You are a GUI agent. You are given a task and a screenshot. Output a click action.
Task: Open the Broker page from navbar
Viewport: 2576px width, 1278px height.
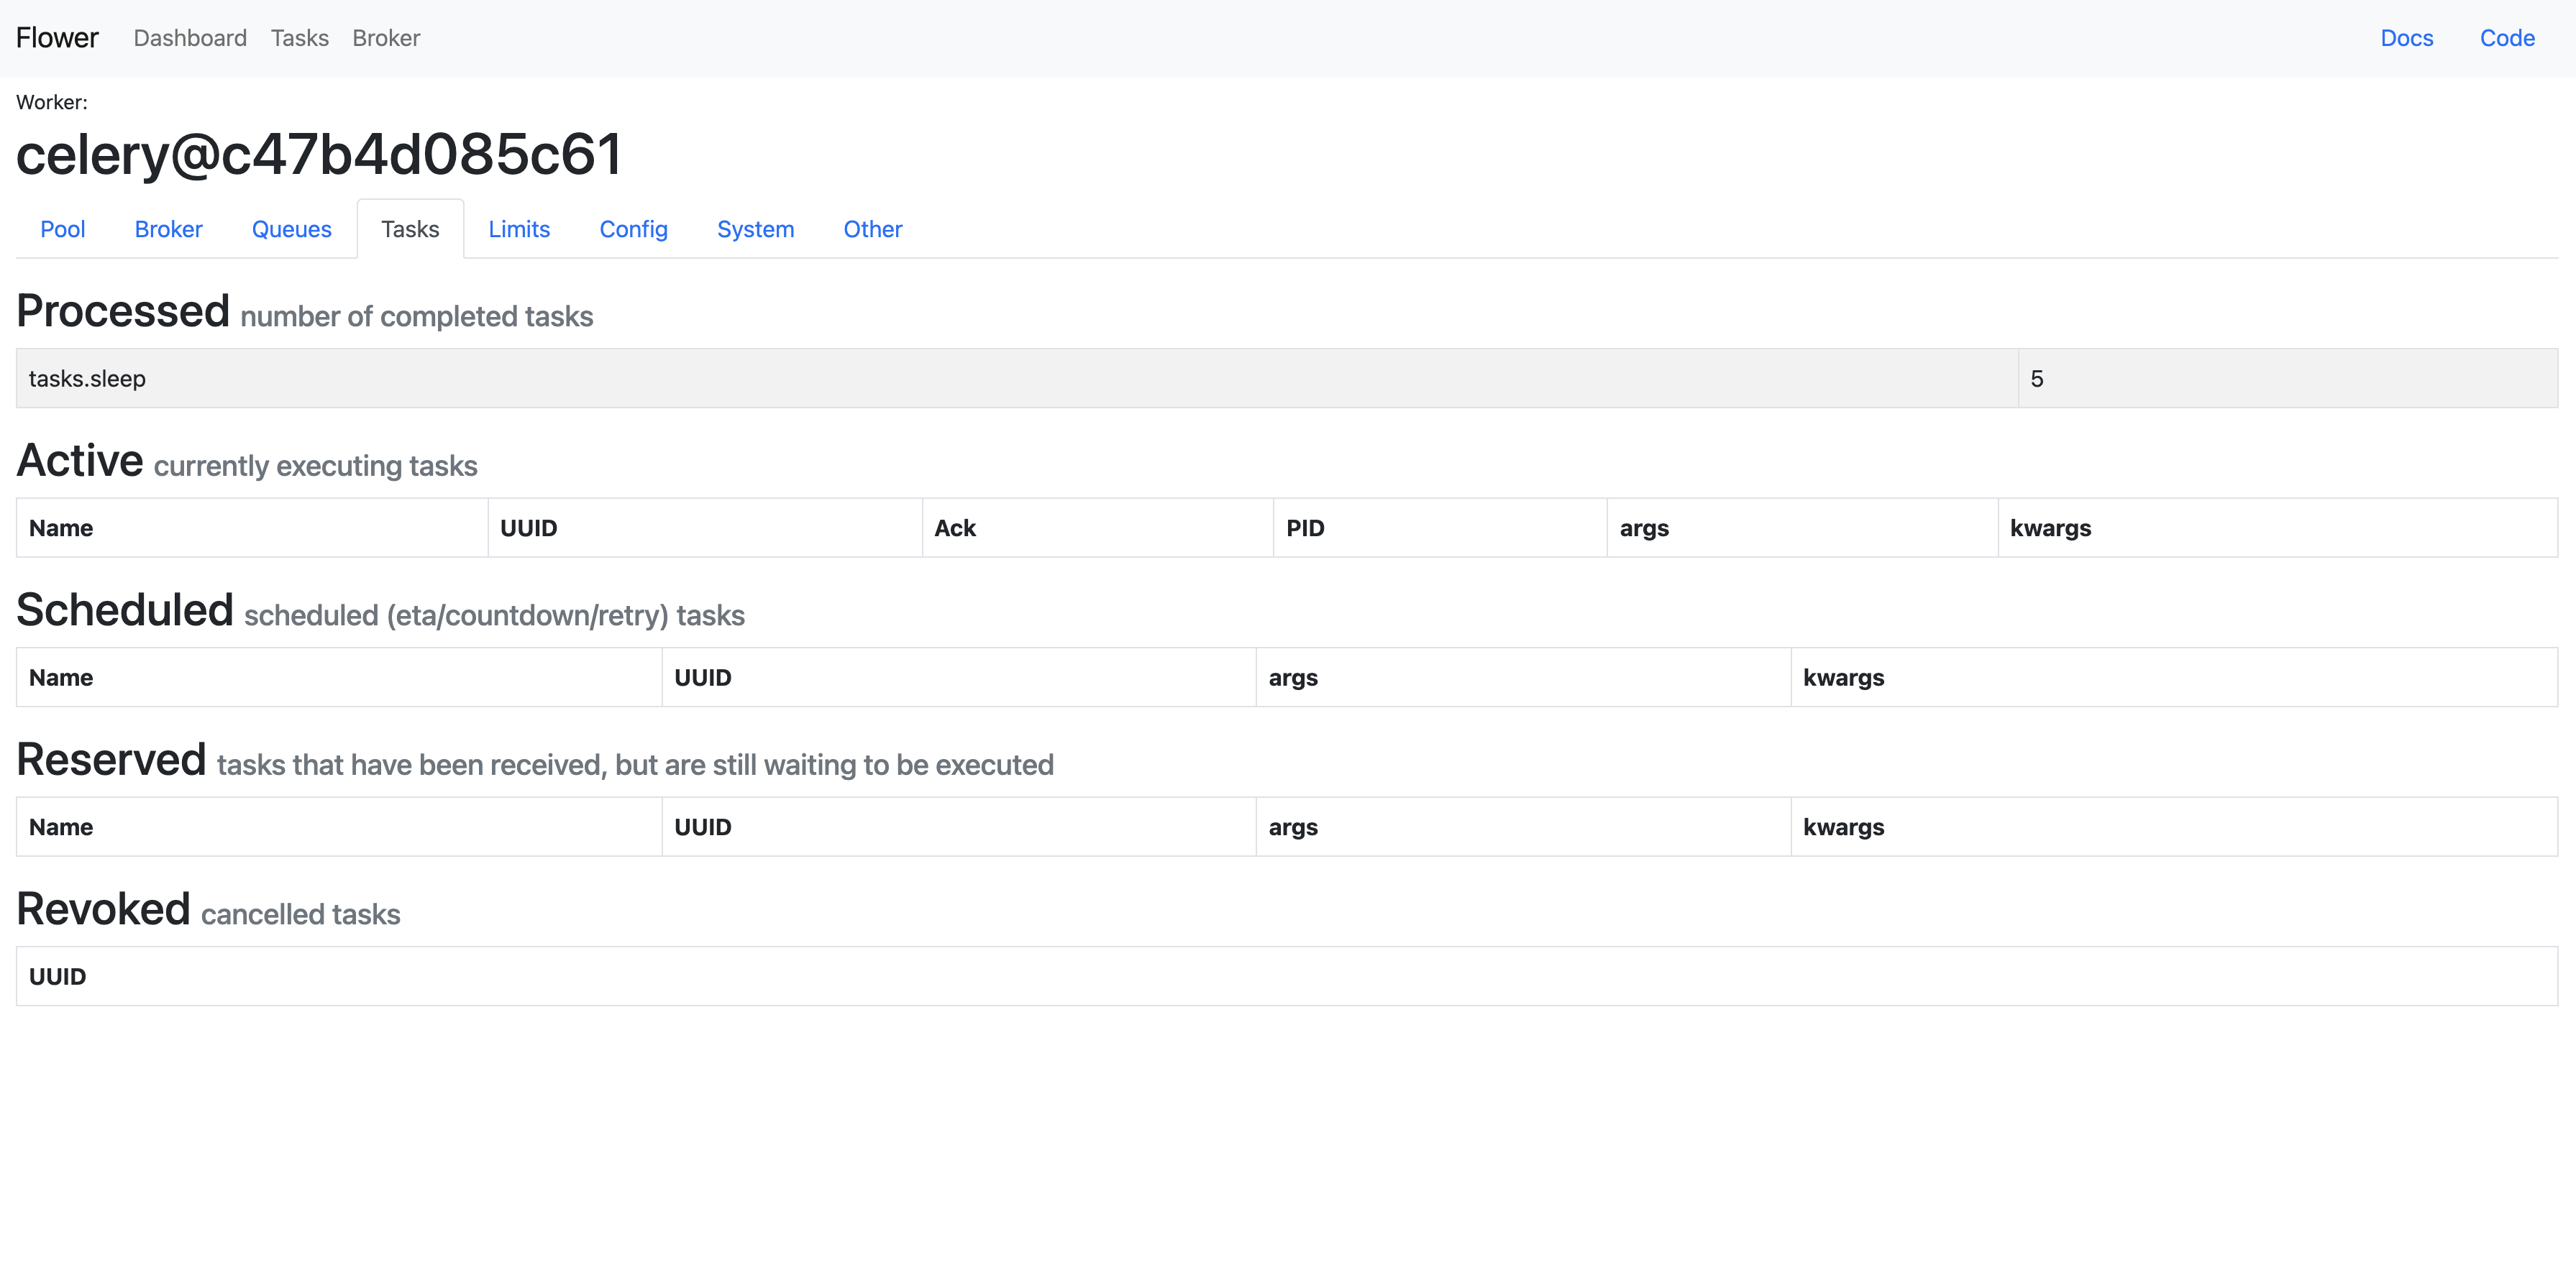point(386,38)
